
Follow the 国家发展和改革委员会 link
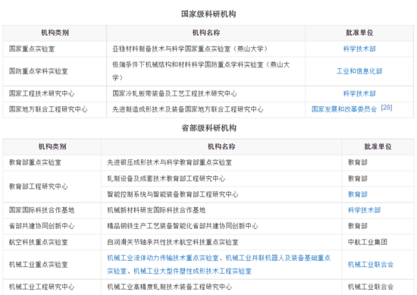(344, 109)
